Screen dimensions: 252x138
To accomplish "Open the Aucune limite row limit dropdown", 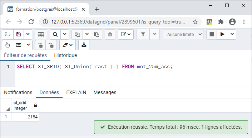I will (x=183, y=34).
